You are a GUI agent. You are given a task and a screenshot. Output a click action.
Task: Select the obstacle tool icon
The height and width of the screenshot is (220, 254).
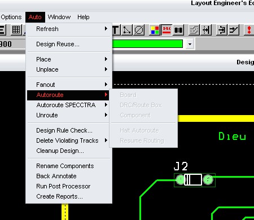(139, 30)
